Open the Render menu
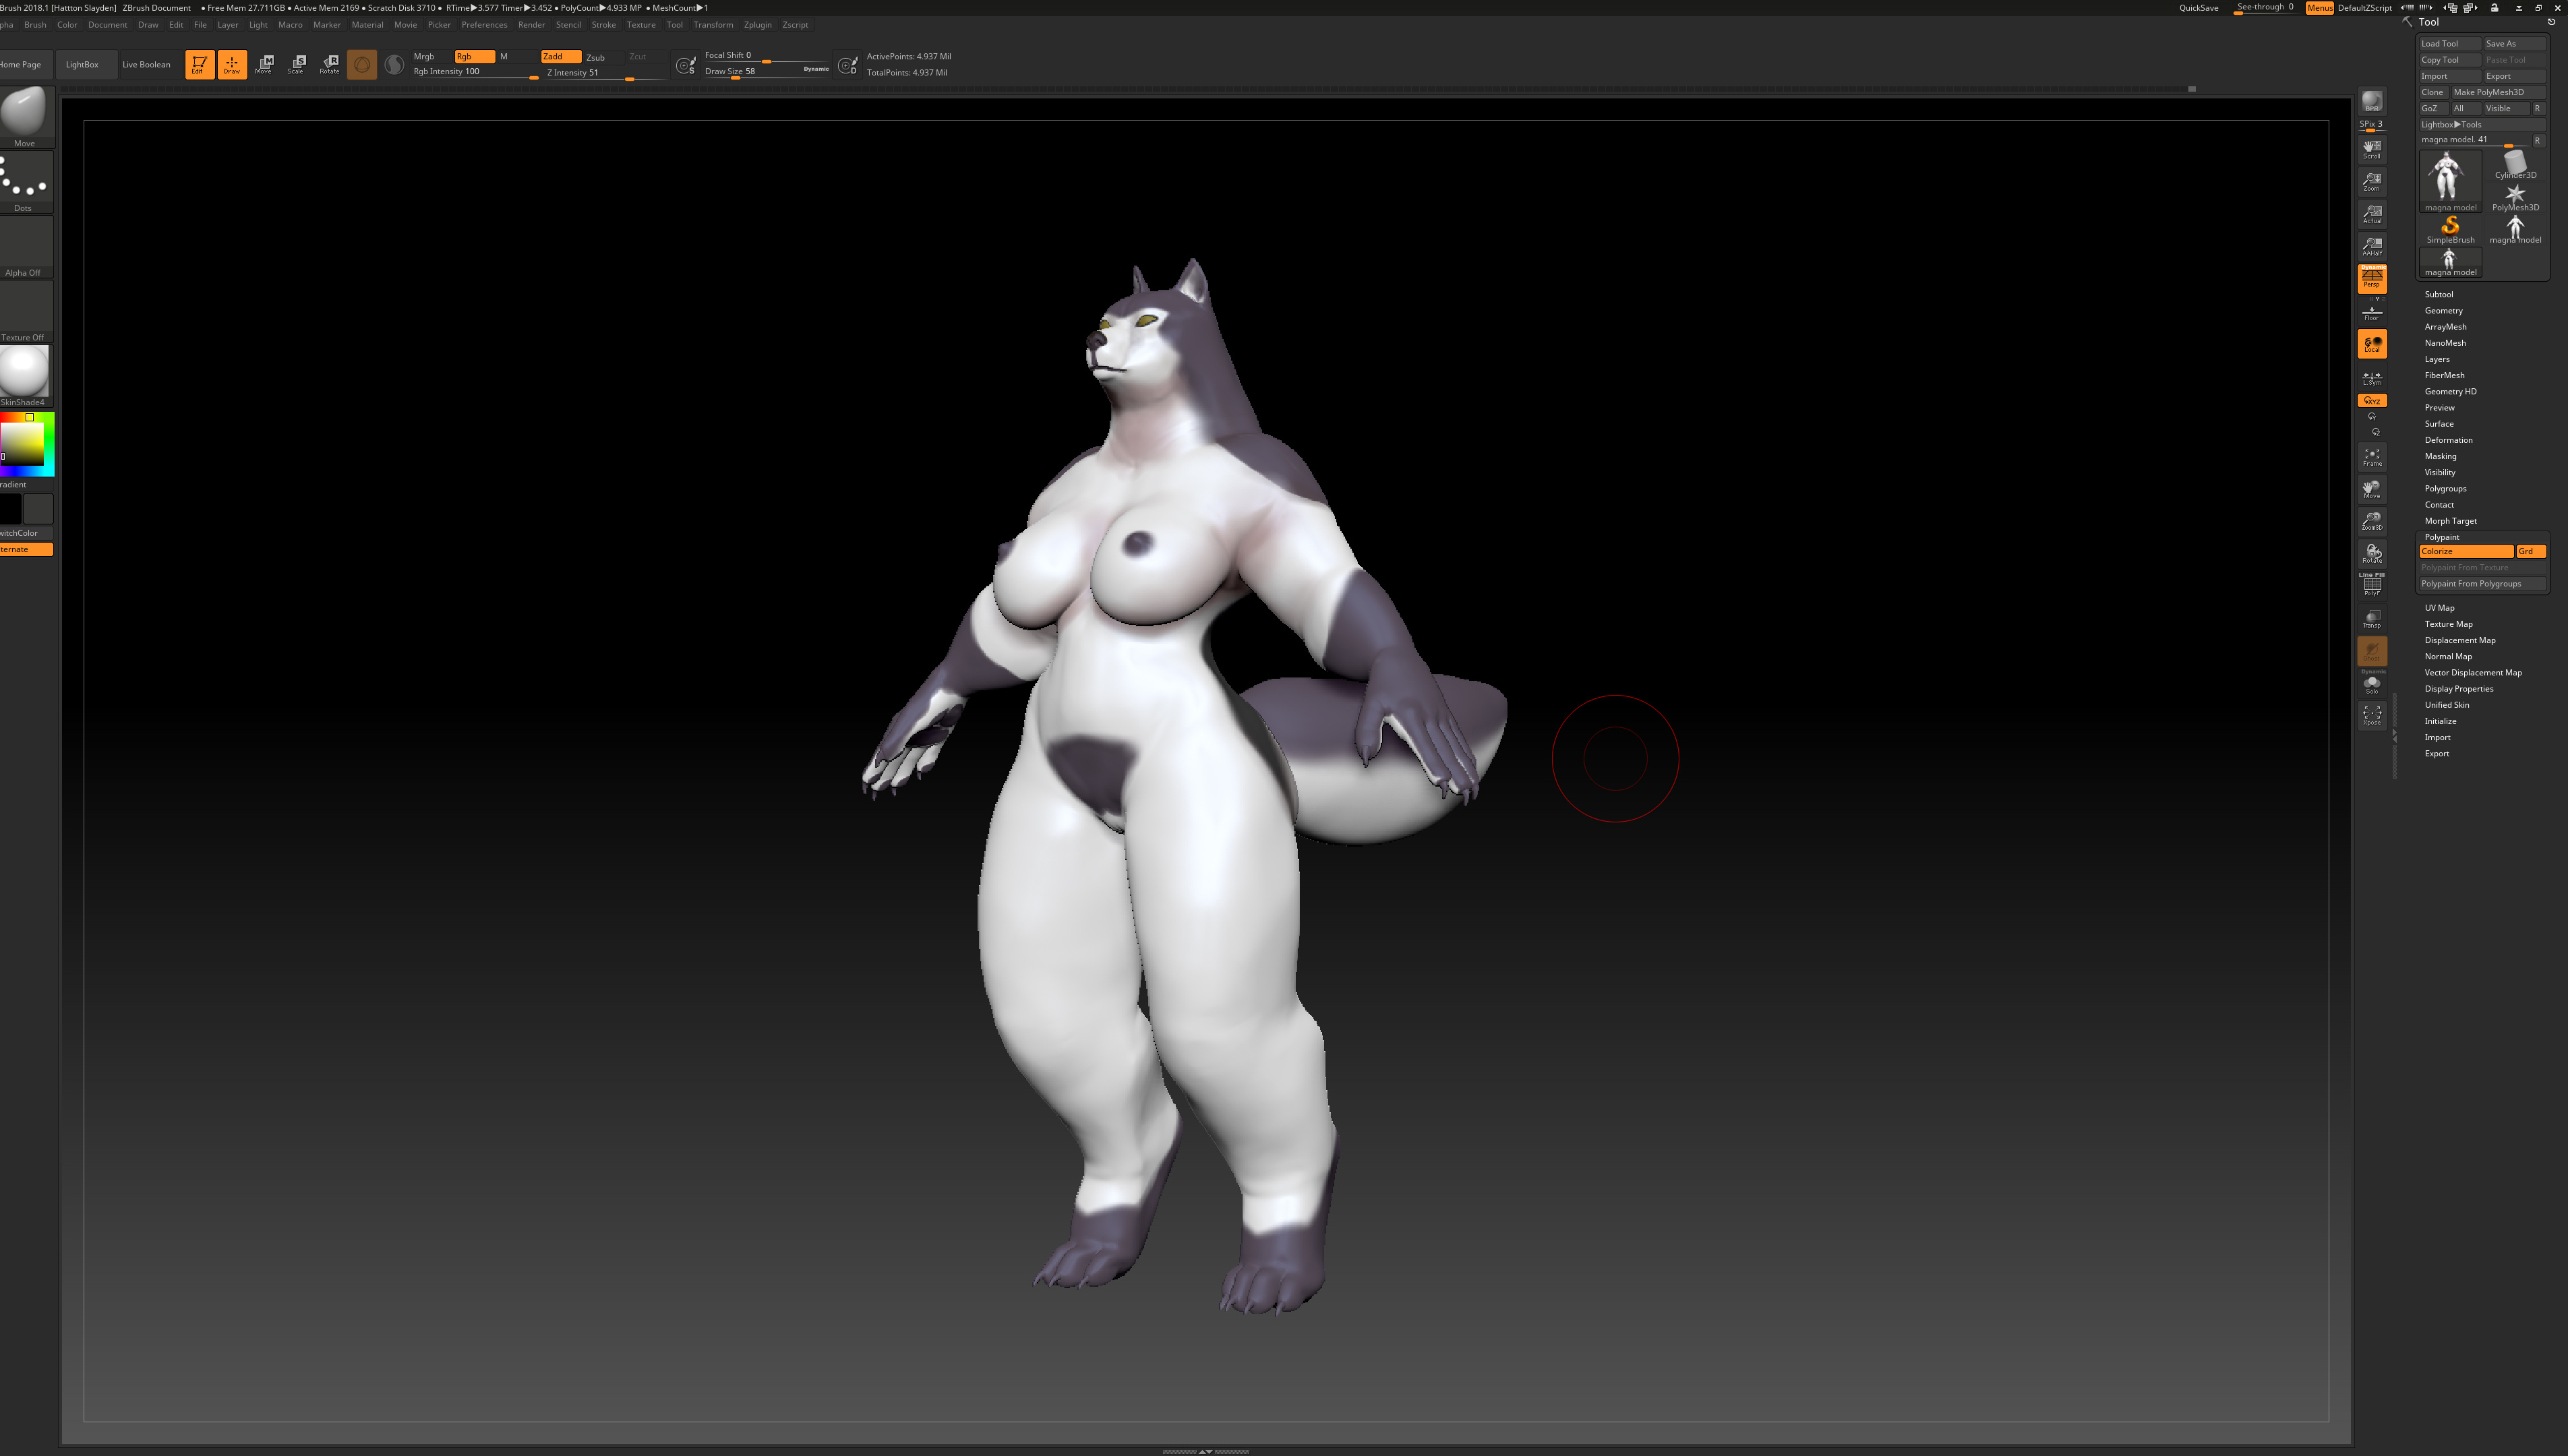Viewport: 2568px width, 1456px height. (531, 25)
